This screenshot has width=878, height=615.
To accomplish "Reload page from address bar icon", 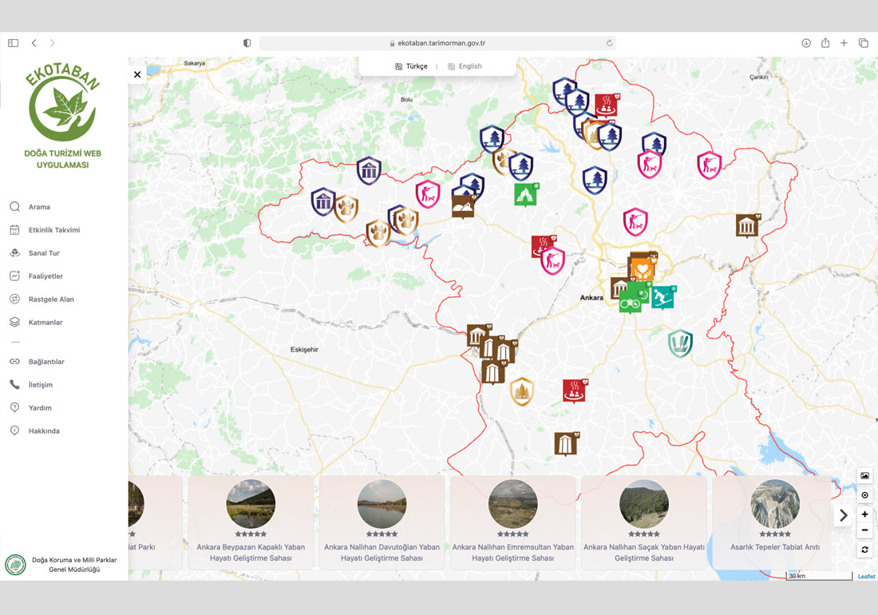I will tap(609, 43).
